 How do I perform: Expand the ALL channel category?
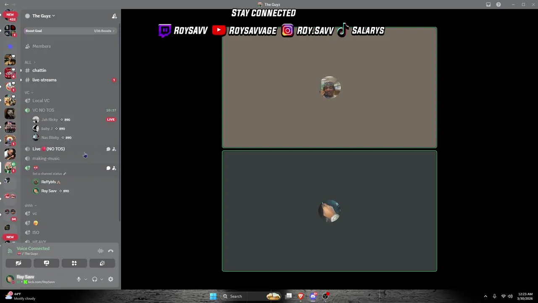30,62
